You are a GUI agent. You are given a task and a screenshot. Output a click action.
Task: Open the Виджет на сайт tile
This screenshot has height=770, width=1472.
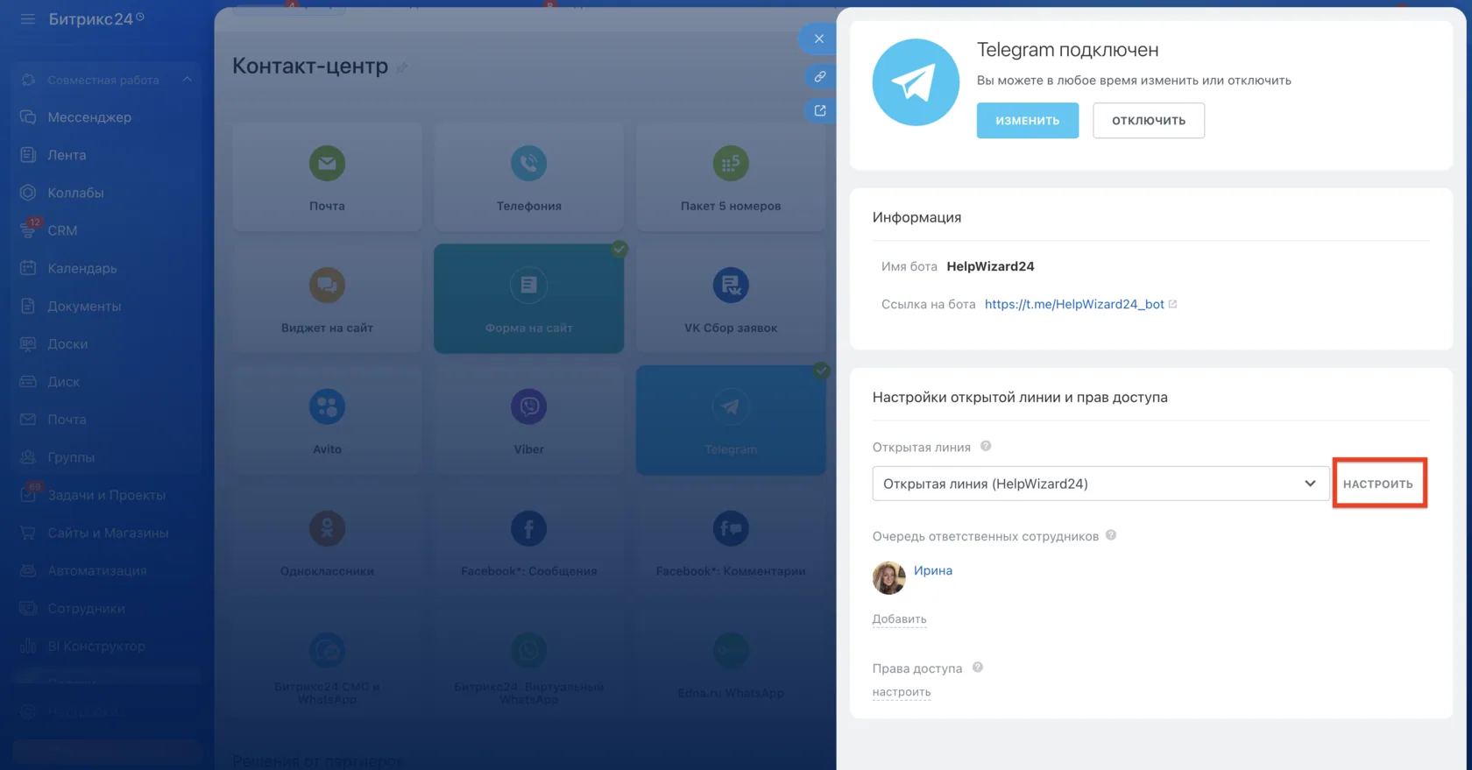click(327, 299)
